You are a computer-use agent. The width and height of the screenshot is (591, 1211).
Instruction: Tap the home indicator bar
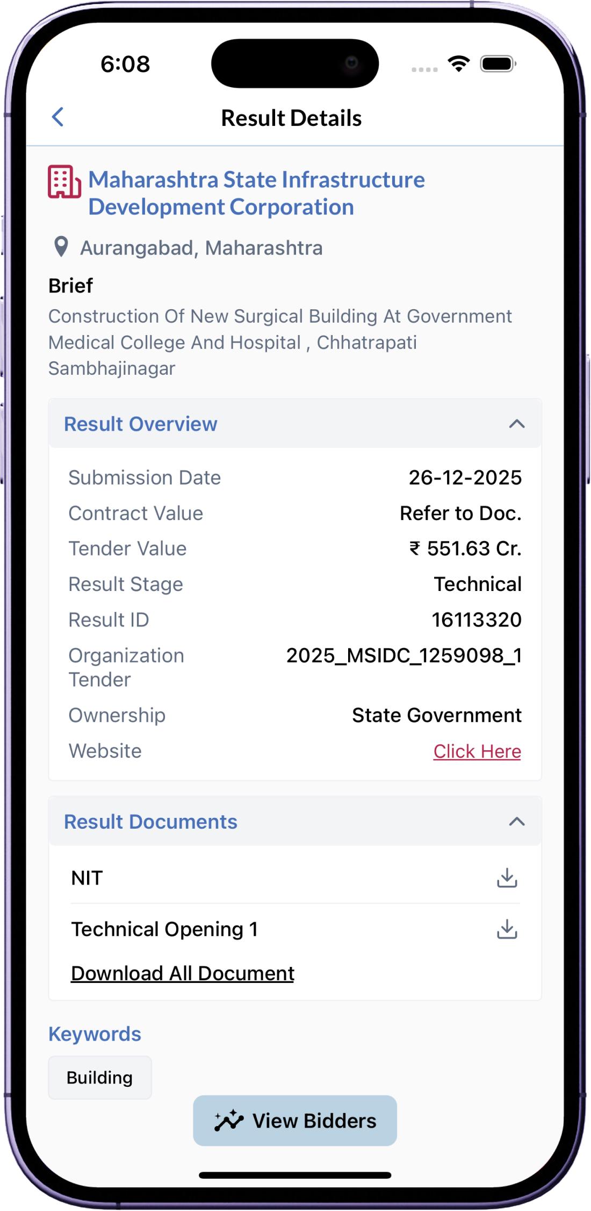pos(295,1175)
